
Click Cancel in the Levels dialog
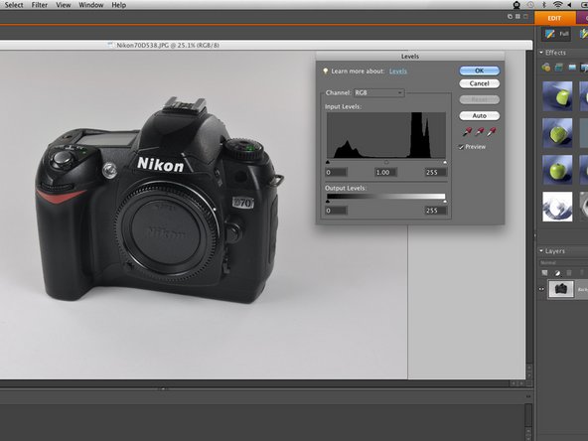(480, 83)
